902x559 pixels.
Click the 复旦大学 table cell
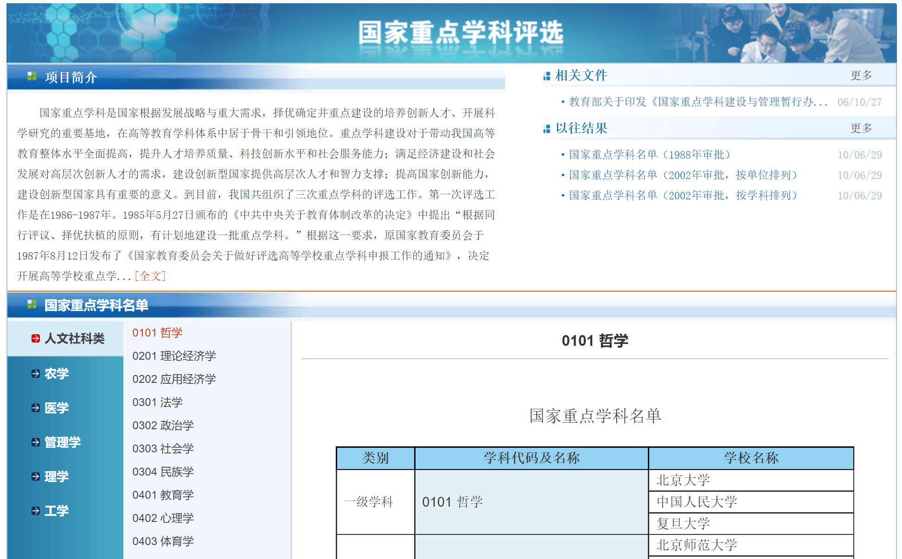point(751,524)
